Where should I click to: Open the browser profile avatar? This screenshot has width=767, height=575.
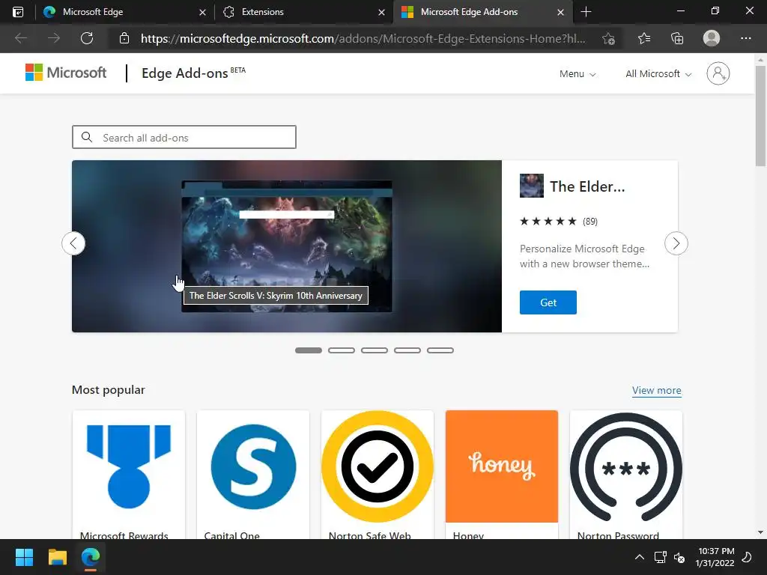(712, 38)
